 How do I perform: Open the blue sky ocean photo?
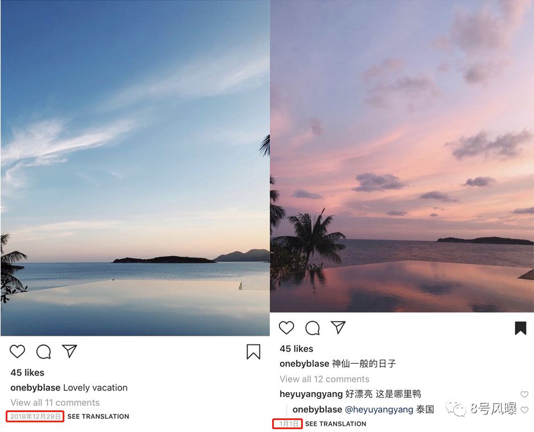click(135, 168)
